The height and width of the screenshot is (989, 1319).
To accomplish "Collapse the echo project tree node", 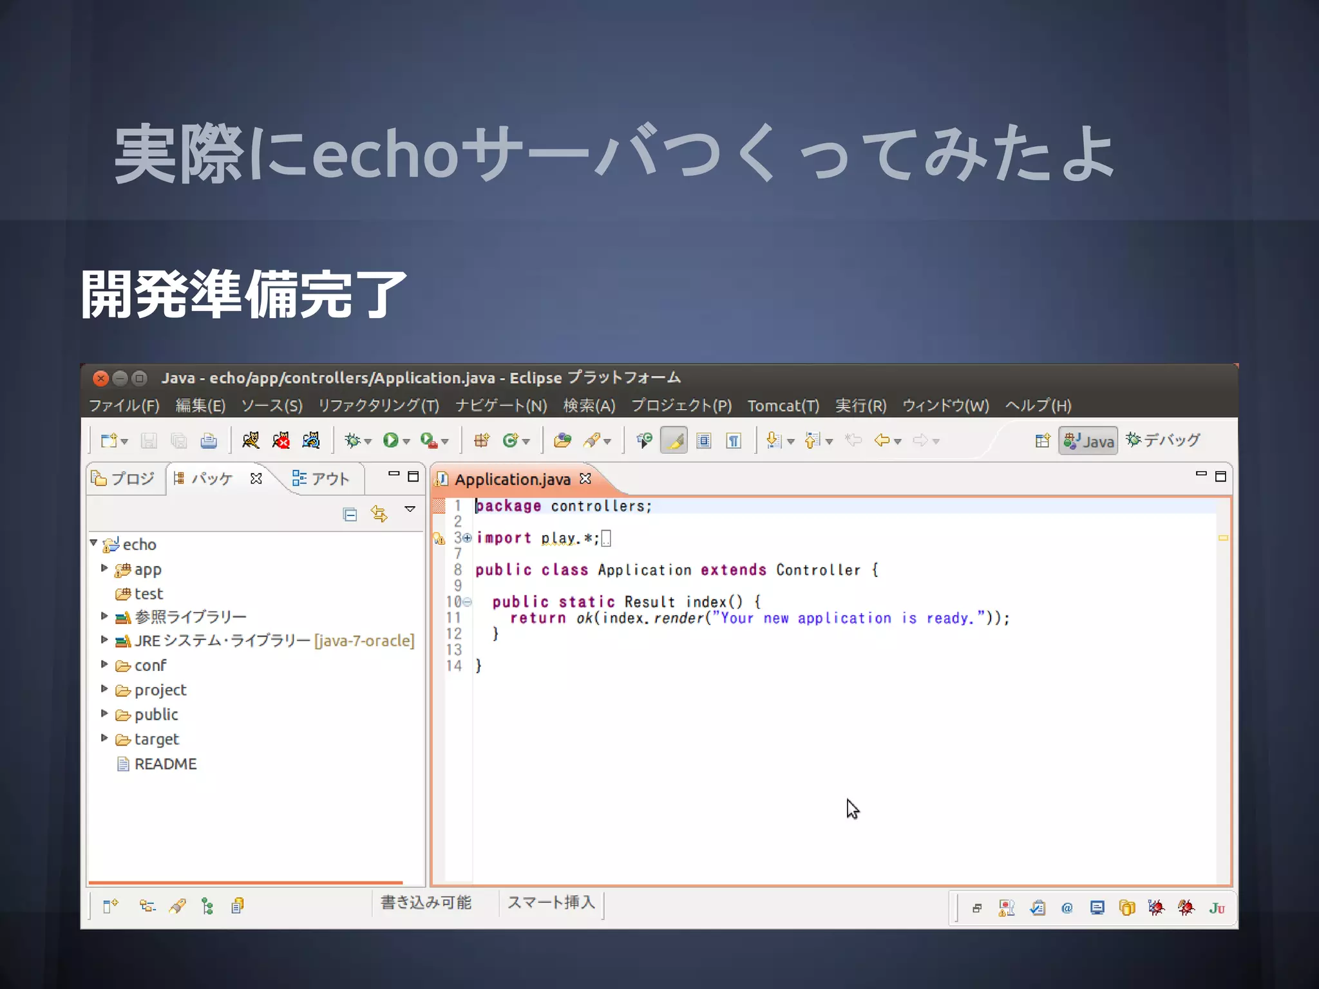I will (94, 543).
